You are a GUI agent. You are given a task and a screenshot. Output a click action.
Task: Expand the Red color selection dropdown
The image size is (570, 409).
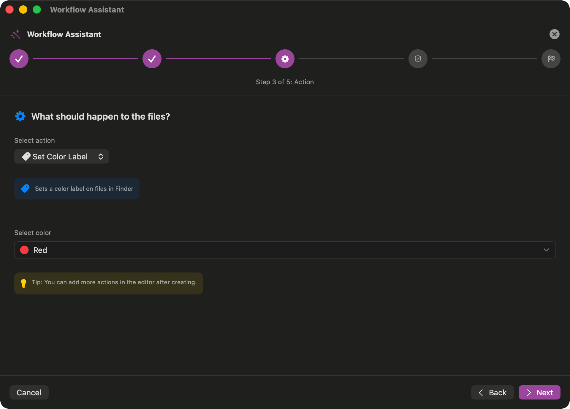pyautogui.click(x=285, y=250)
